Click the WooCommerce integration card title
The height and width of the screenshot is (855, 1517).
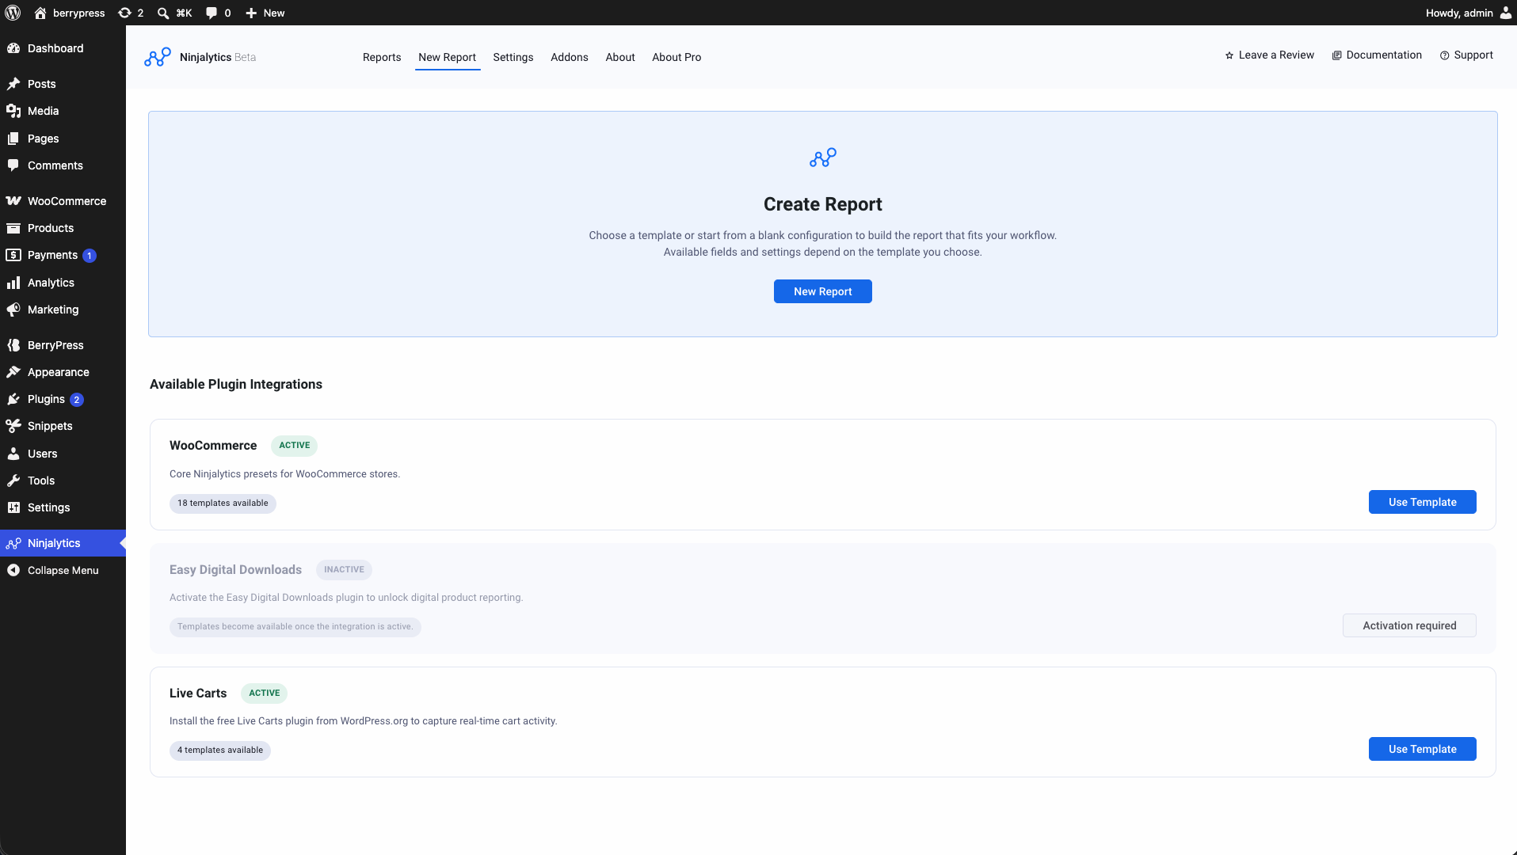213,446
